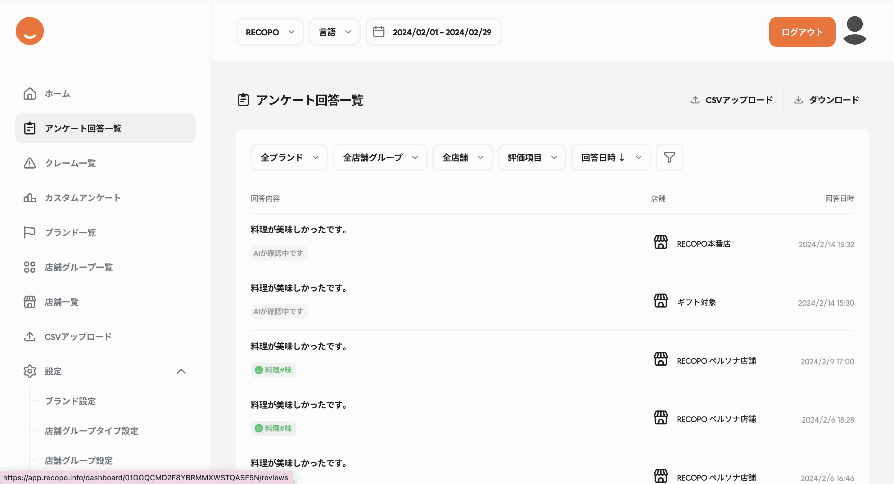Click the CSVアップロード button at top right

click(x=732, y=100)
